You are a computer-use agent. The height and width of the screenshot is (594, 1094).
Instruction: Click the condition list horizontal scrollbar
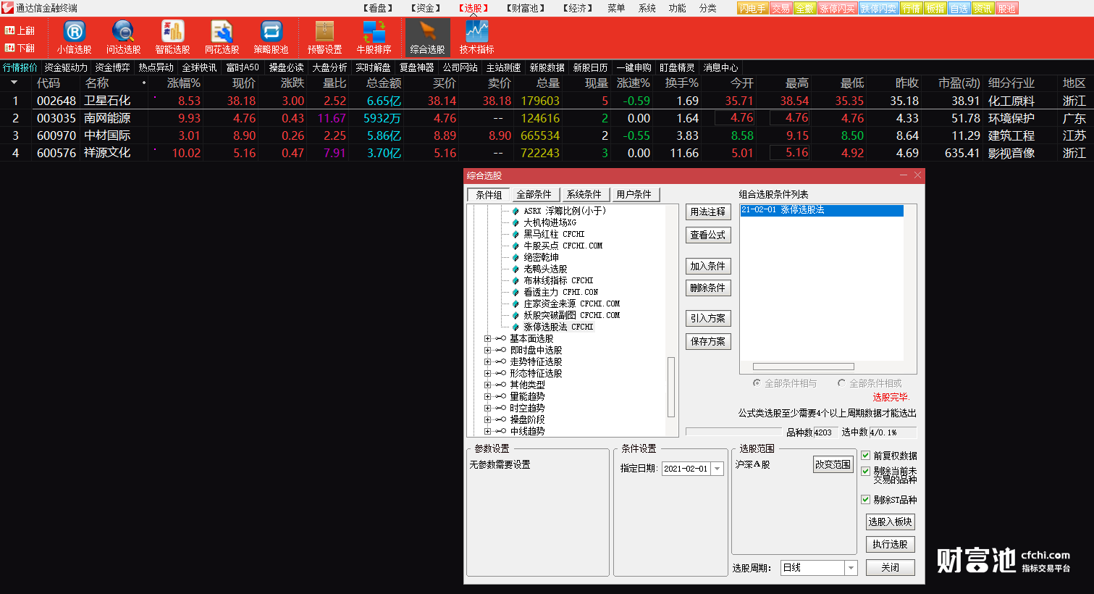[804, 367]
